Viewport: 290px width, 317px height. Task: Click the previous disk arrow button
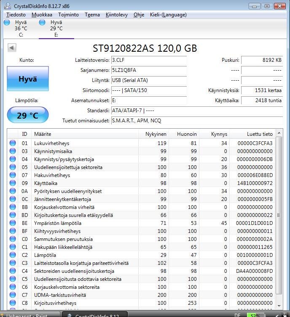click(12, 48)
